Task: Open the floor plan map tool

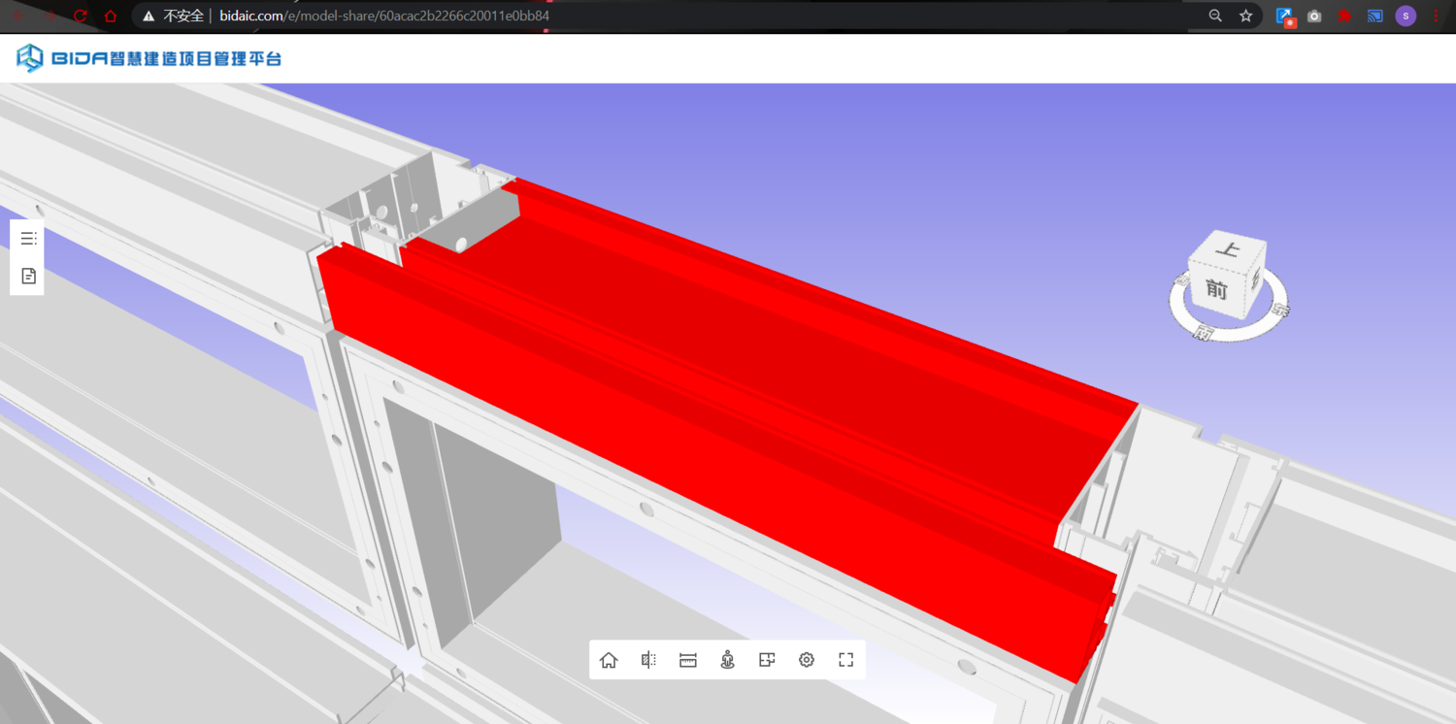Action: [x=767, y=660]
